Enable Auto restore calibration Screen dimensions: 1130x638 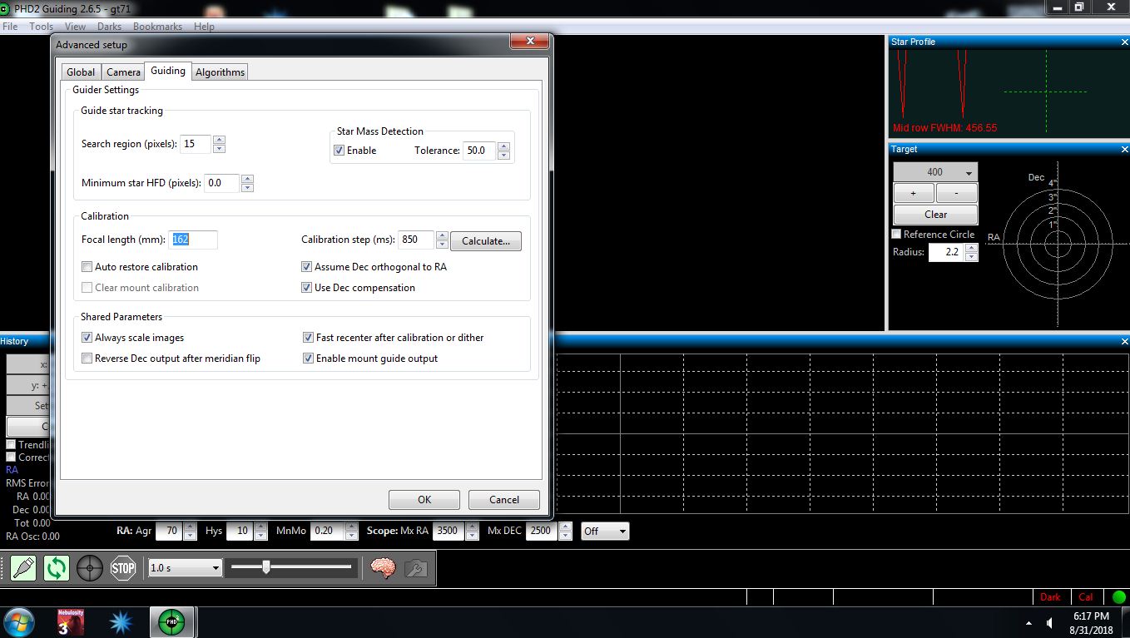(87, 267)
